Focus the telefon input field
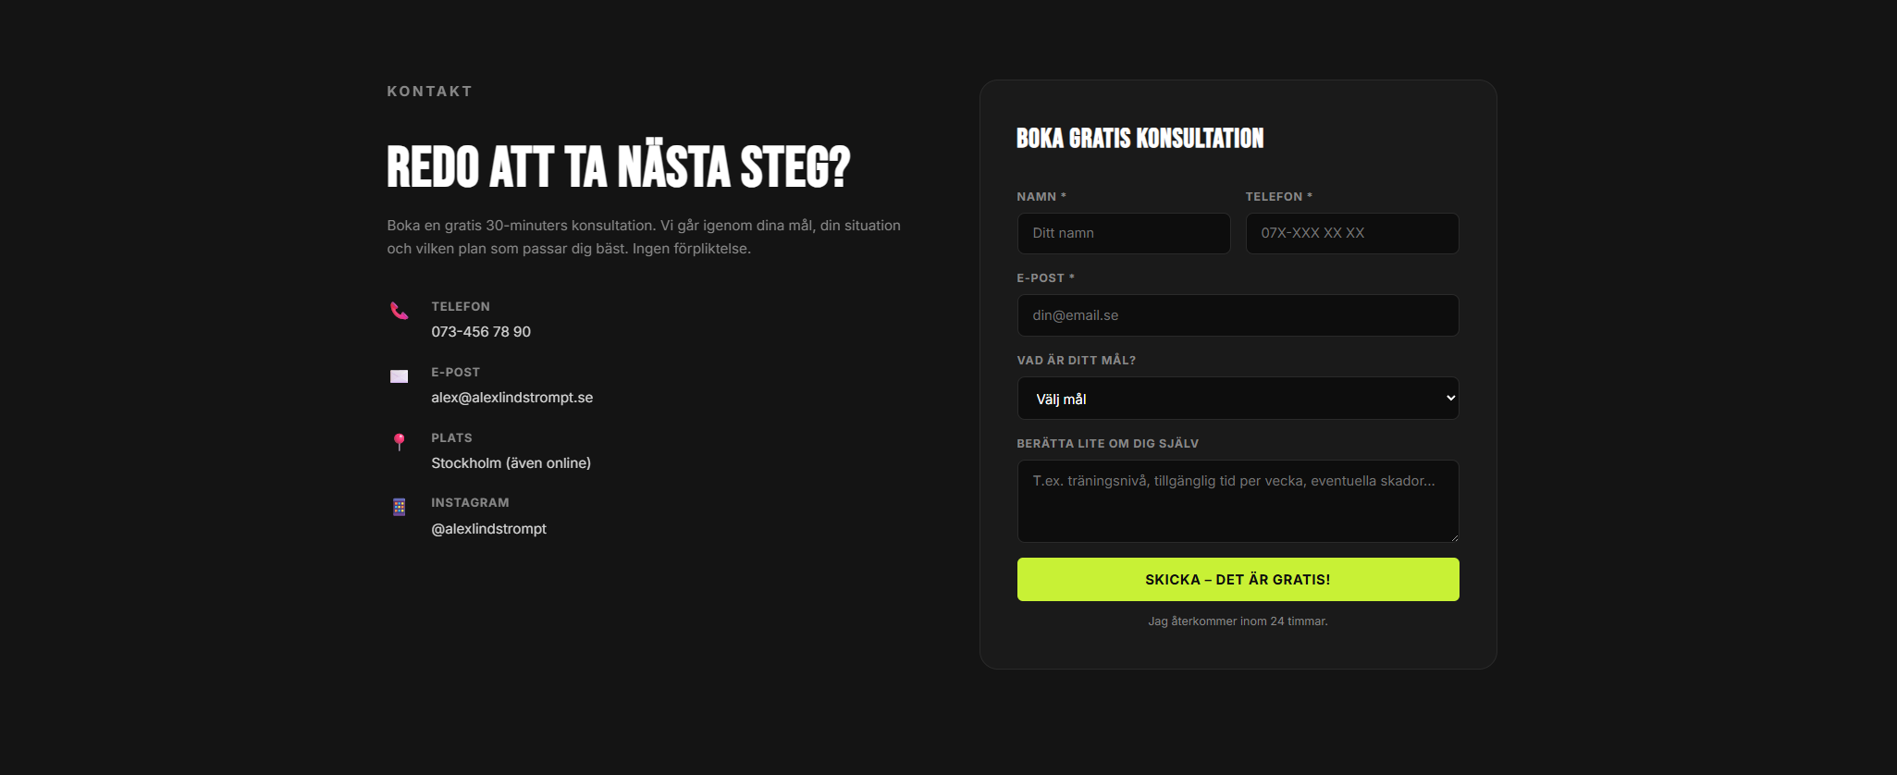 1351,233
